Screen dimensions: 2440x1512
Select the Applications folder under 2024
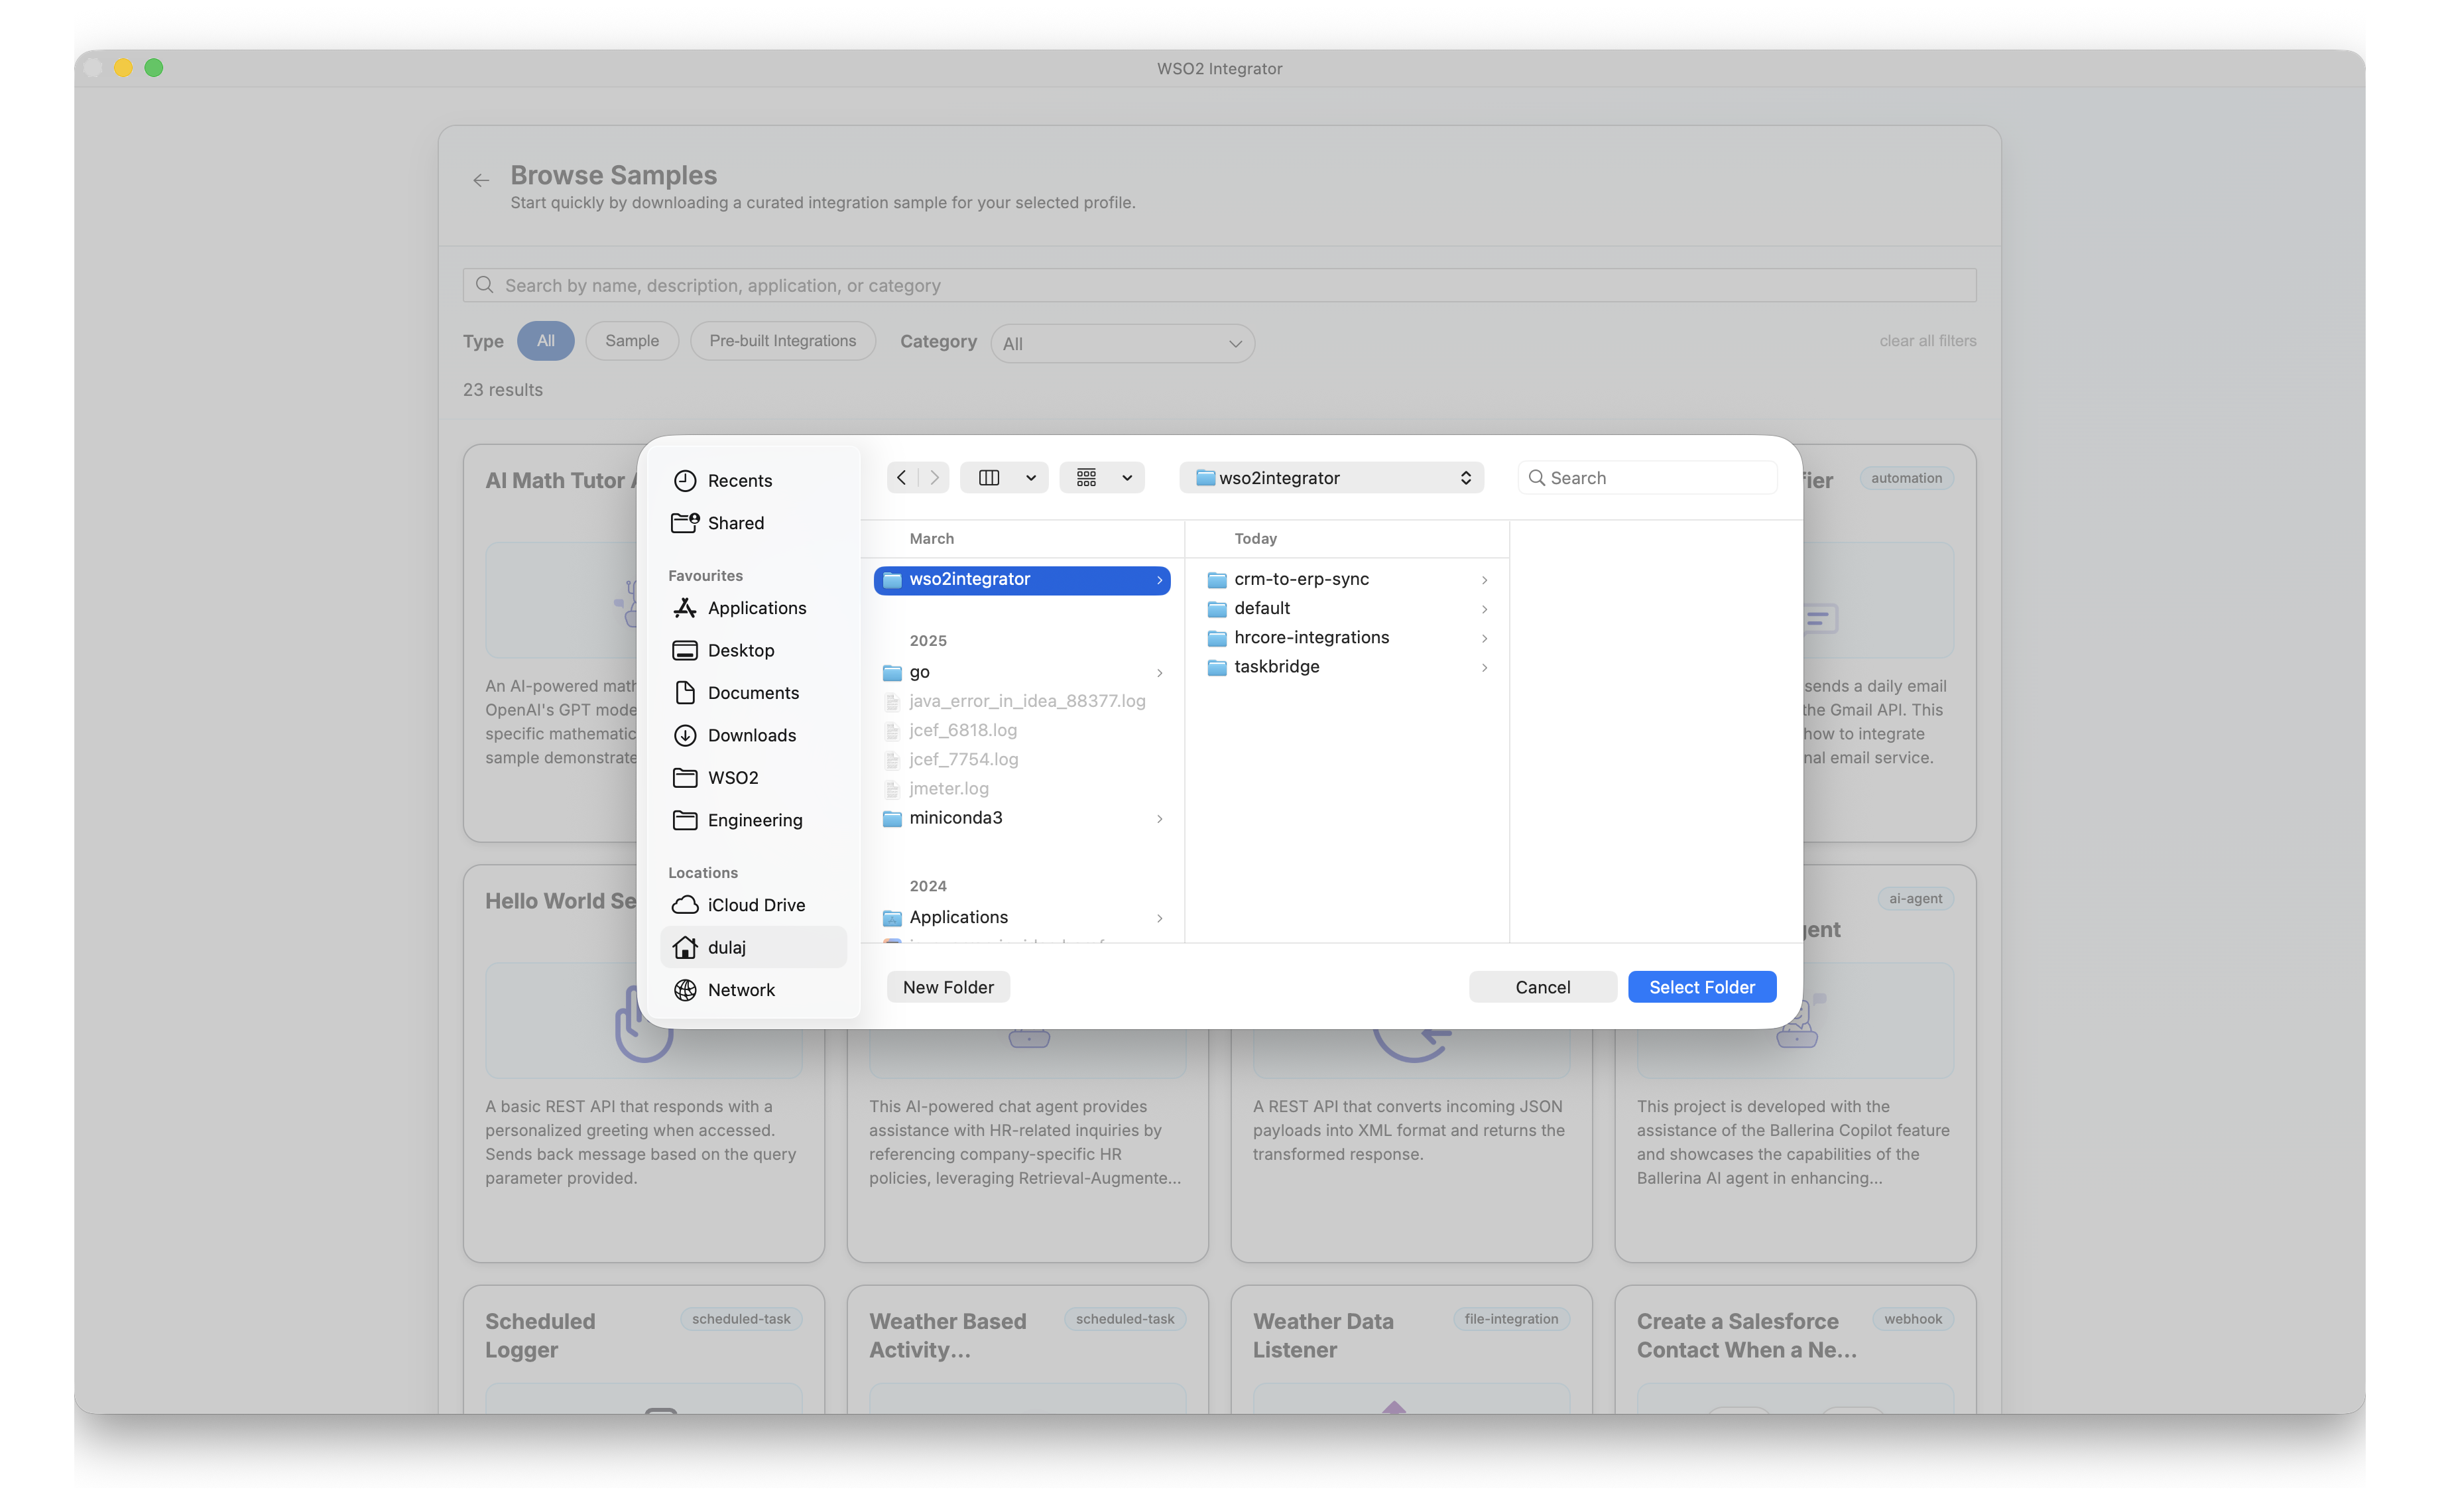click(x=1022, y=918)
